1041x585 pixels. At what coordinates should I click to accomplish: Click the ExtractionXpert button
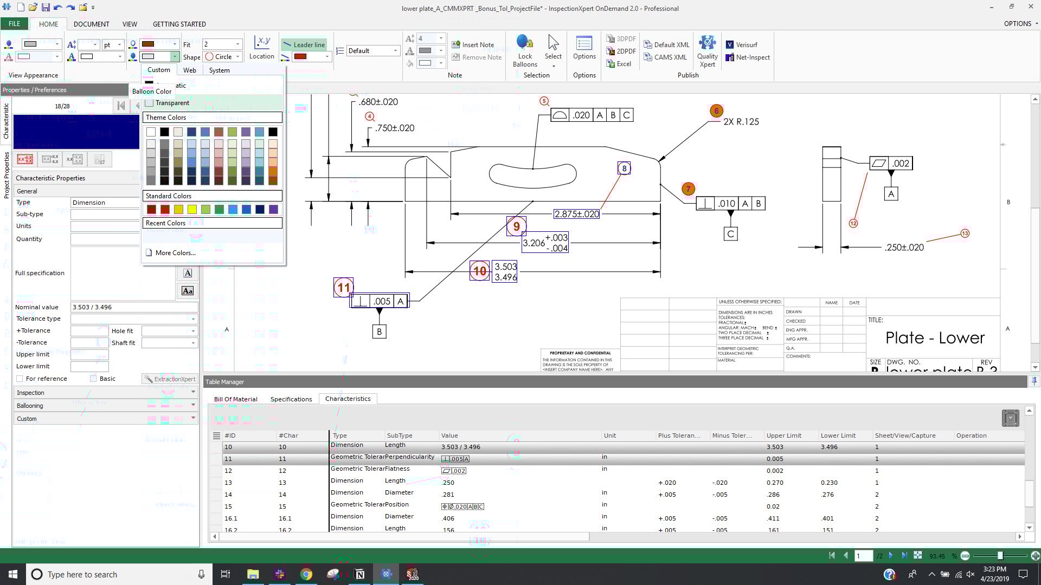pyautogui.click(x=170, y=379)
